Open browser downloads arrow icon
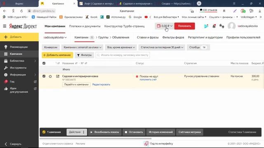Viewport: 264px width, 148px height. tap(260, 11)
